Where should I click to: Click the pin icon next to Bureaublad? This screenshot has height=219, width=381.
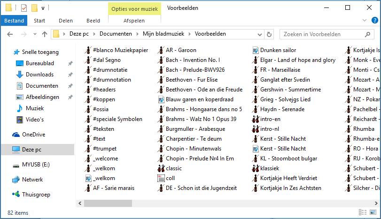click(70, 63)
